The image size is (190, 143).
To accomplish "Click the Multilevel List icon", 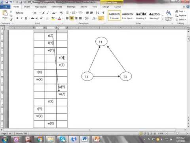I will 80,13.
